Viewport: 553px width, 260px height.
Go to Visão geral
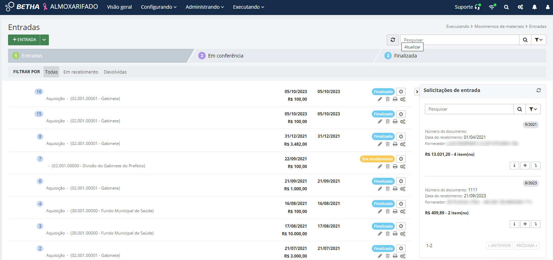click(x=119, y=7)
